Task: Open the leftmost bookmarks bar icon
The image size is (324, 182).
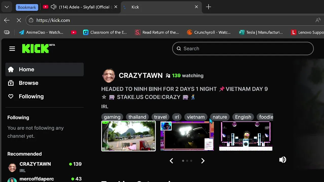Action: point(7,32)
